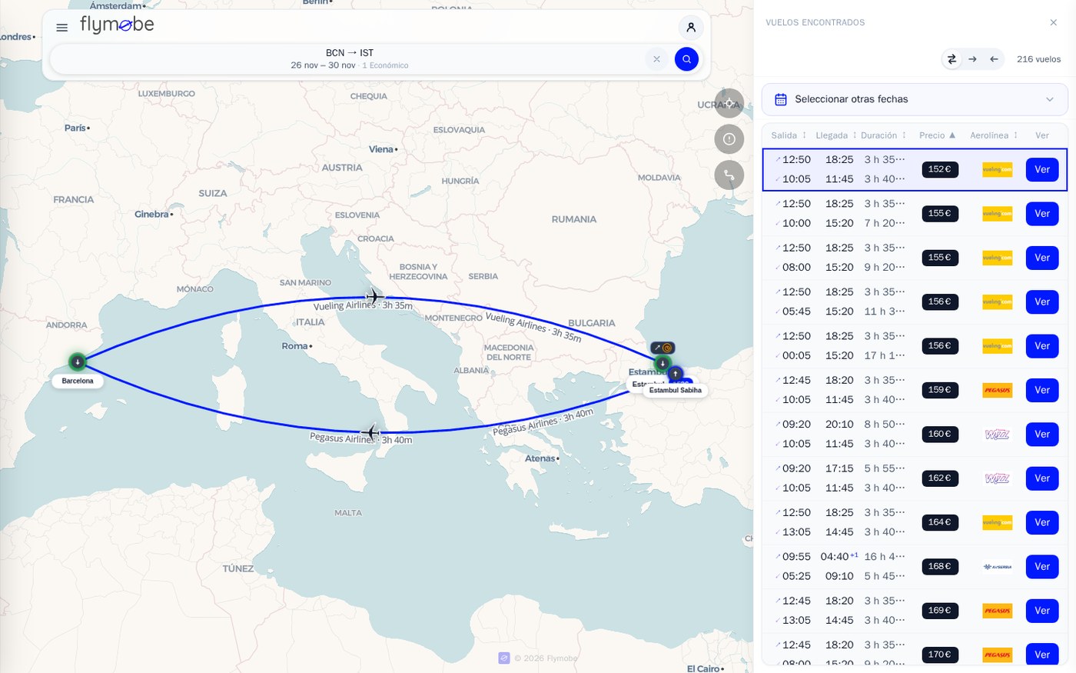Open the map info alert circle button
This screenshot has width=1076, height=673.
click(729, 139)
